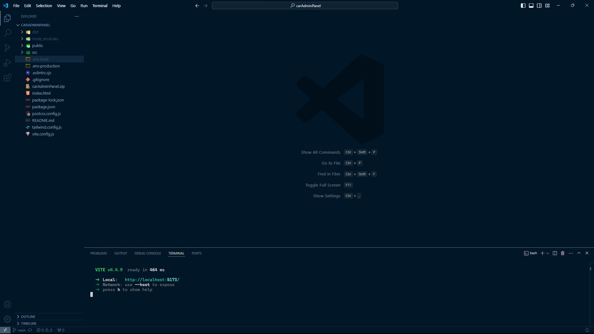Open the package.json file
This screenshot has width=594, height=334.
49,107
